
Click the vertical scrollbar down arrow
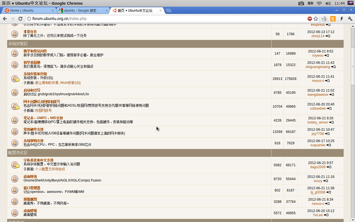click(353, 220)
